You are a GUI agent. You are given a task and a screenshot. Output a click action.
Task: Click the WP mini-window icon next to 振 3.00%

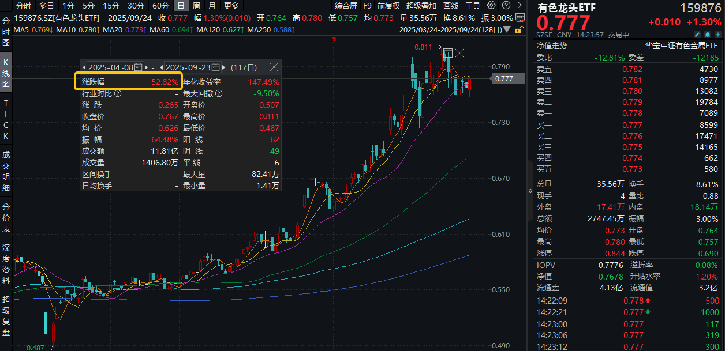pos(521,17)
